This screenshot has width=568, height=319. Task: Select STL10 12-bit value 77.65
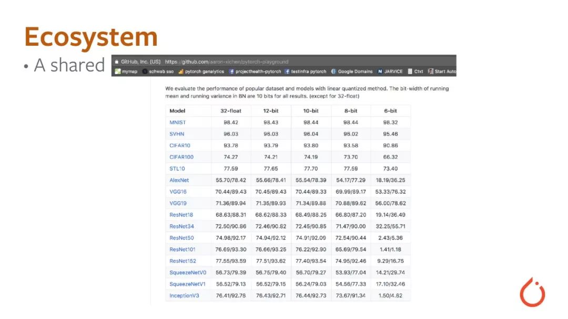coord(271,169)
